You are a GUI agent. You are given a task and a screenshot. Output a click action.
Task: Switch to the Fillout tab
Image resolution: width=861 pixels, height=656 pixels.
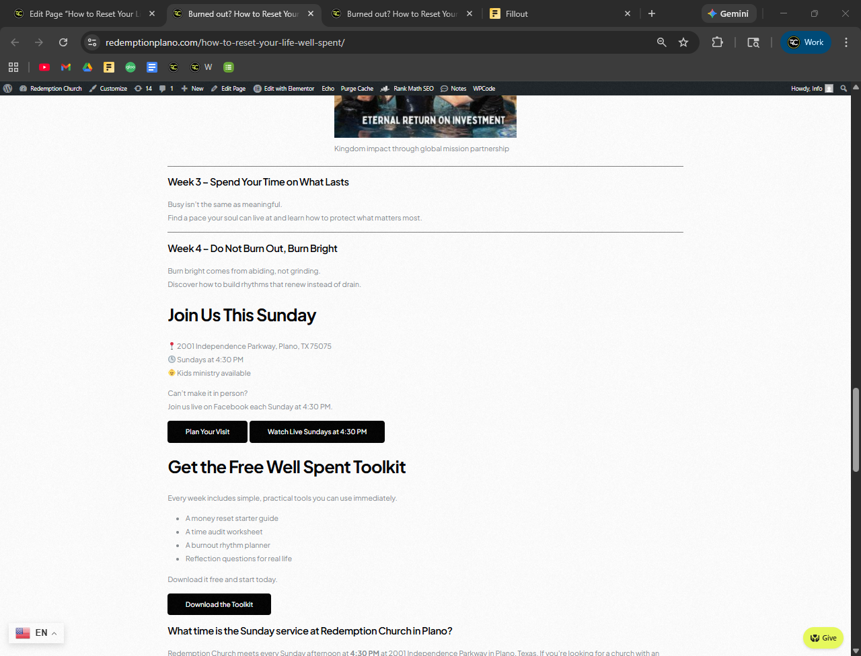[x=558, y=13]
